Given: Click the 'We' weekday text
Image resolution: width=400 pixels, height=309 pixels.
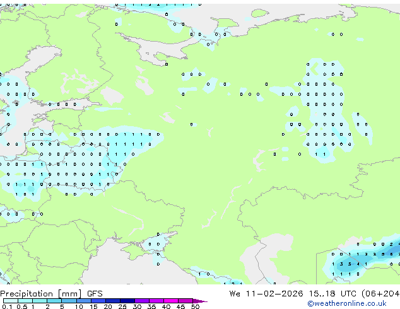Looking at the screenshot, I should click(235, 294).
